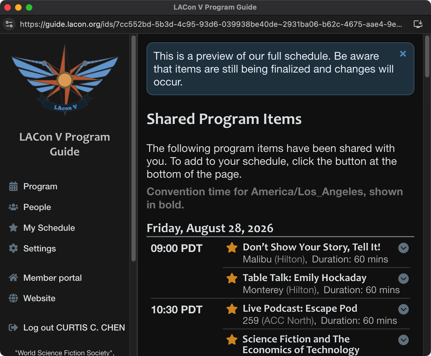Image resolution: width=431 pixels, height=356 pixels.
Task: Click the URL address bar
Action: [211, 24]
